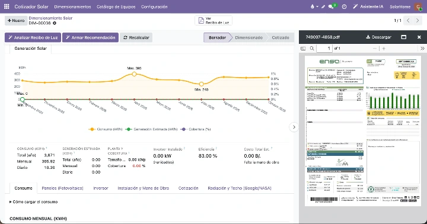Image resolution: width=427 pixels, height=224 pixels.
Task: Click the PDF page number field
Action: coord(324,49)
